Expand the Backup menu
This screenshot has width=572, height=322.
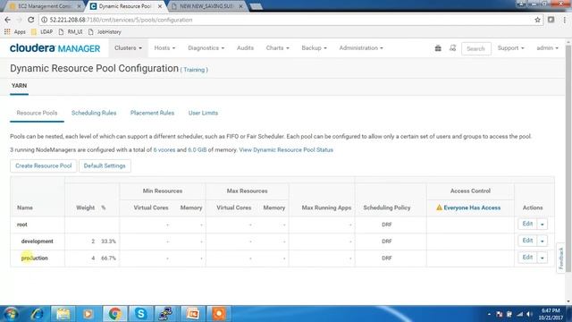(x=314, y=48)
